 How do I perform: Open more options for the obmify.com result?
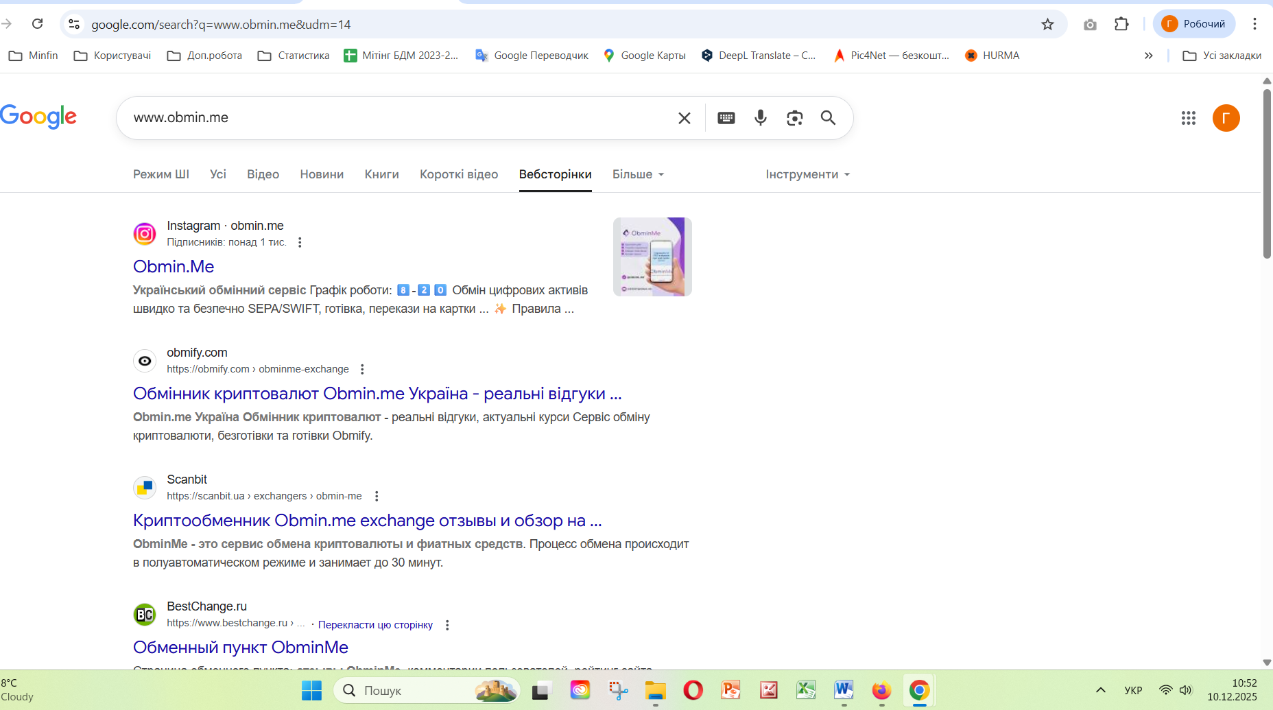362,369
